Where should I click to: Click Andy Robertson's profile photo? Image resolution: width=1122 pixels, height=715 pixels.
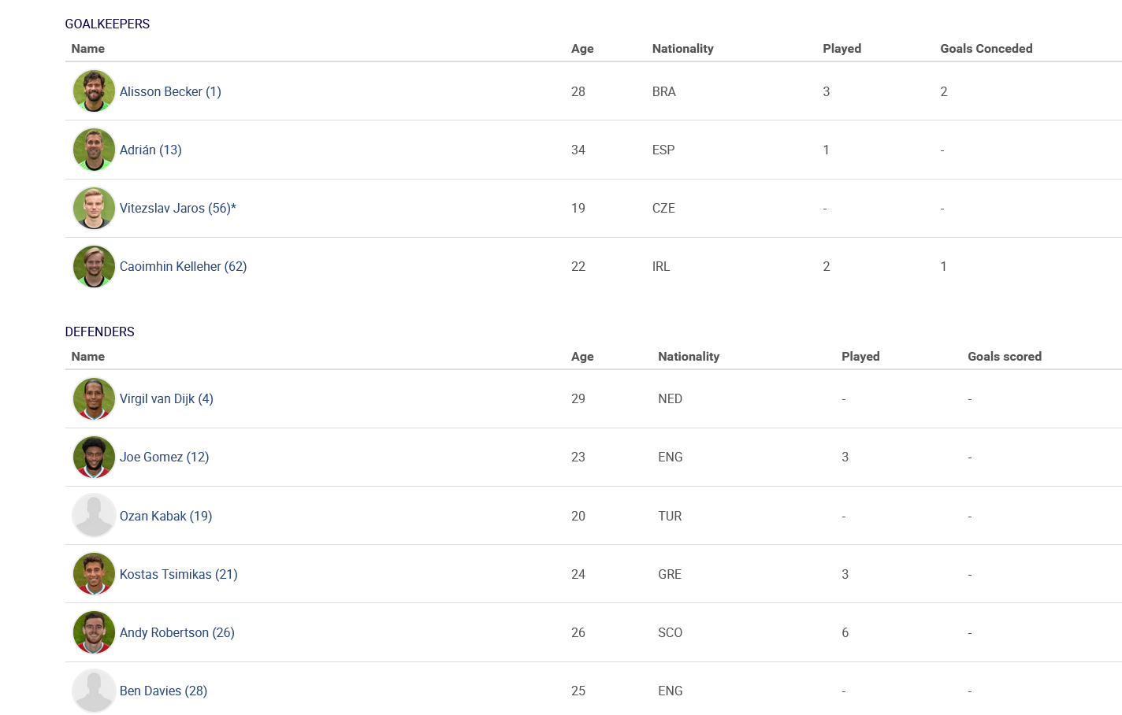coord(94,632)
